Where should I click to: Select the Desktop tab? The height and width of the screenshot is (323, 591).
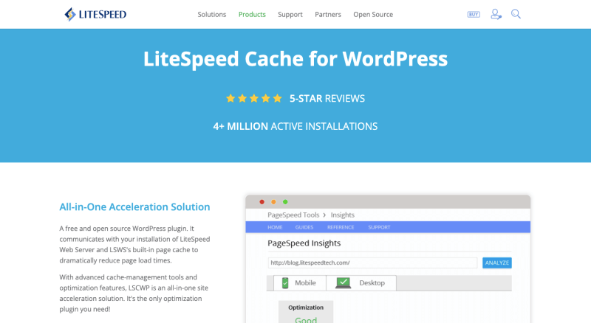(361, 282)
